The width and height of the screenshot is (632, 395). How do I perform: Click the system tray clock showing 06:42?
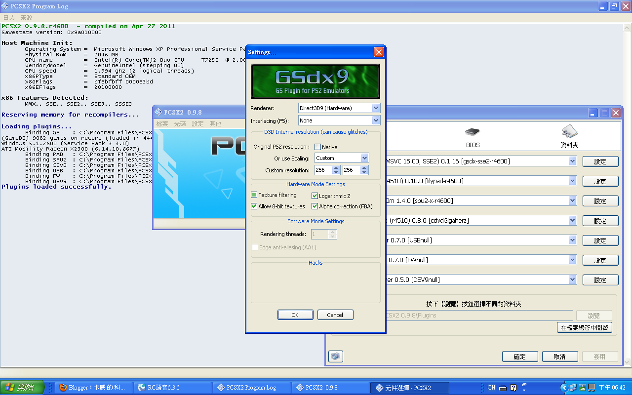coord(612,388)
